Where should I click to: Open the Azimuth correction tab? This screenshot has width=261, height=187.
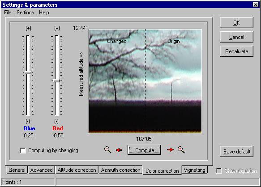[120, 170]
